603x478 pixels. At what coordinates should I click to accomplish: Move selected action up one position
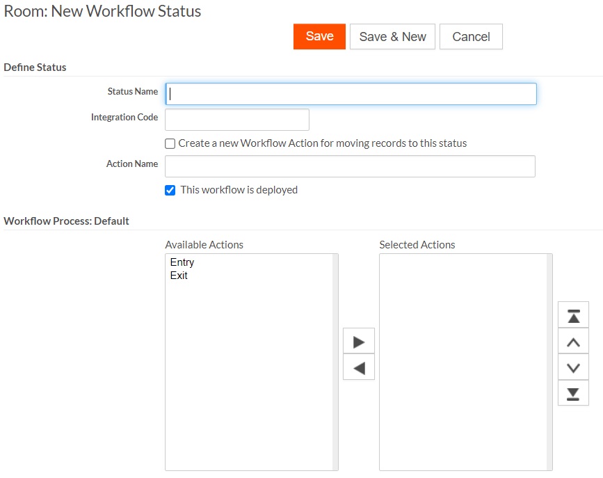coord(573,342)
